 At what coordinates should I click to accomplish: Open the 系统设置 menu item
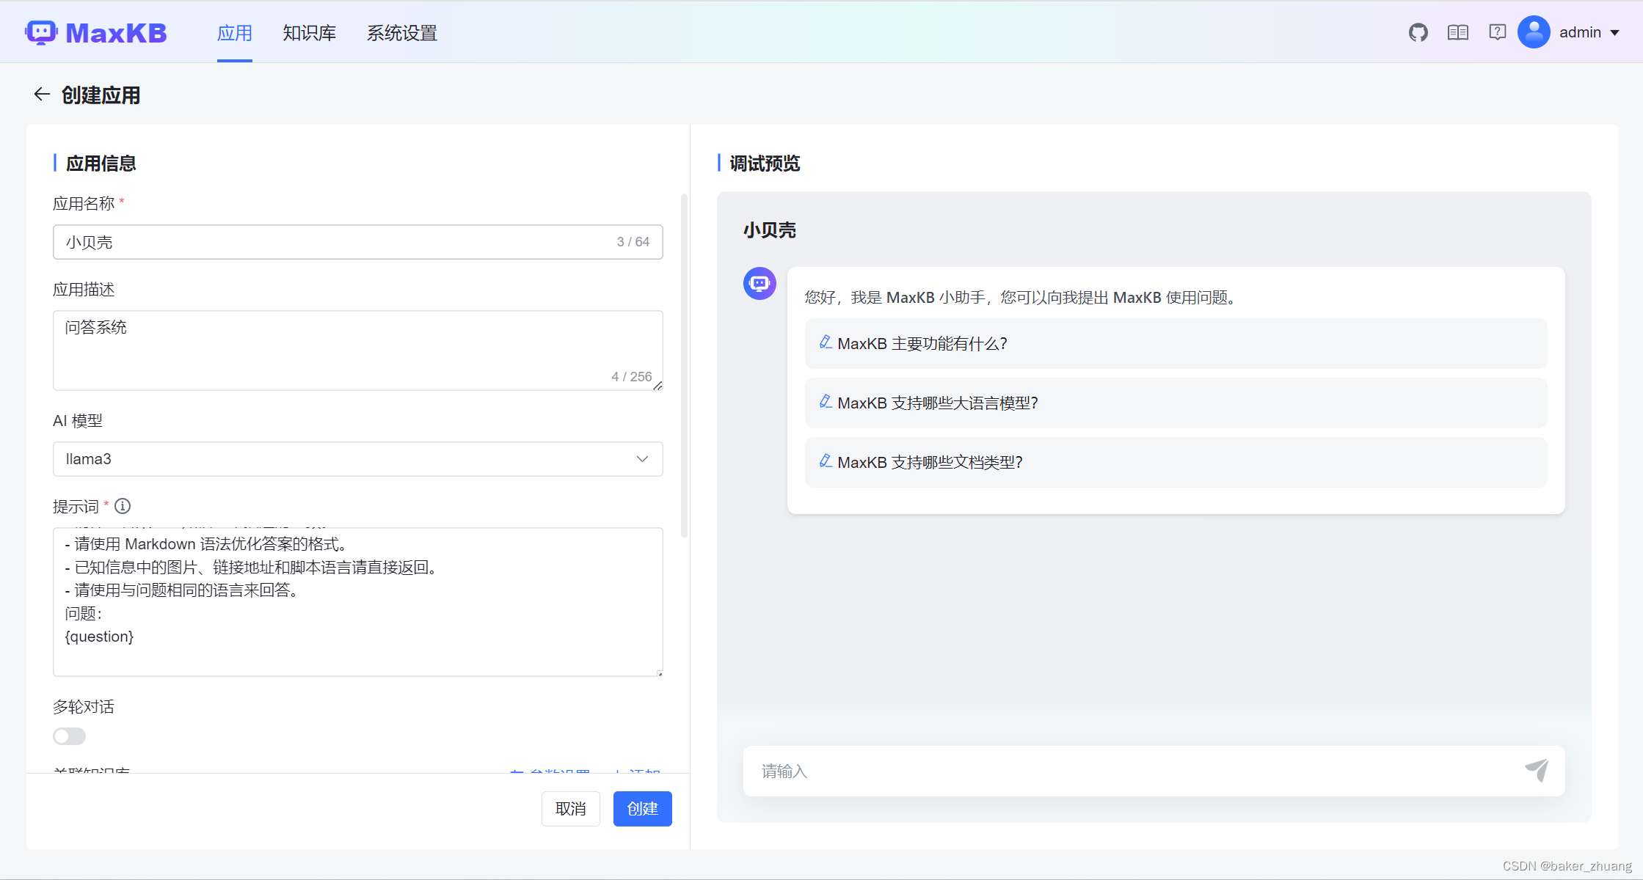401,33
